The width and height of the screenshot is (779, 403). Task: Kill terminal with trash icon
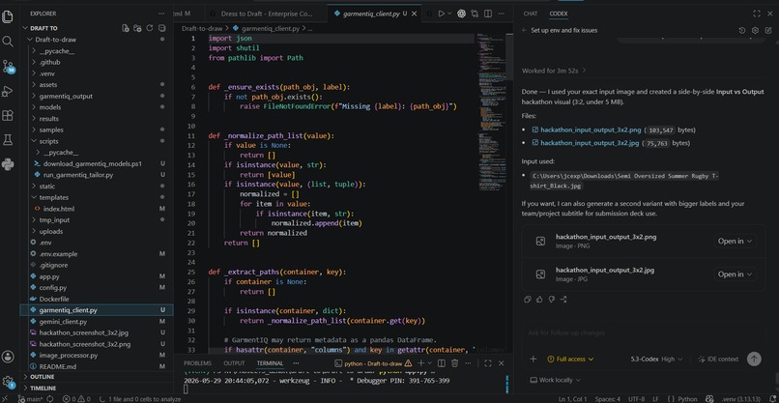point(454,363)
